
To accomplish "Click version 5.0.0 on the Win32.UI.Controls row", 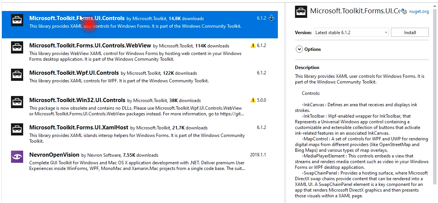I will point(262,100).
